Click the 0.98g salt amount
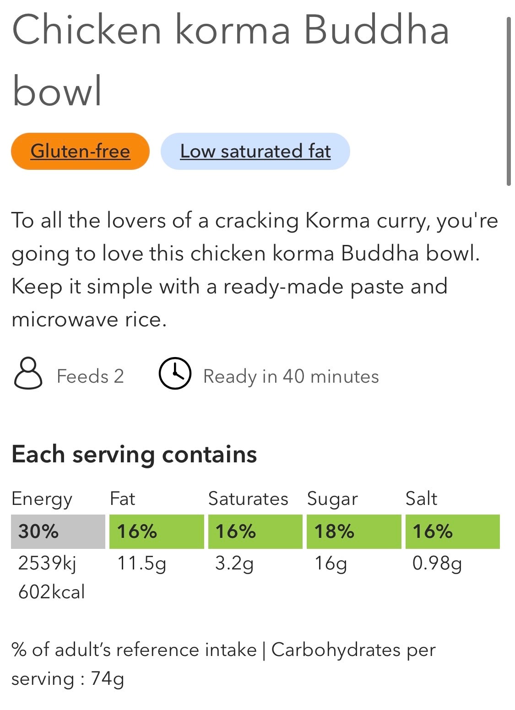515x710 pixels. coord(437,564)
